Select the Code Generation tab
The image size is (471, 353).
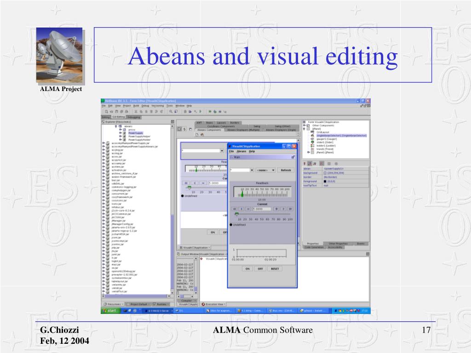[x=314, y=247]
